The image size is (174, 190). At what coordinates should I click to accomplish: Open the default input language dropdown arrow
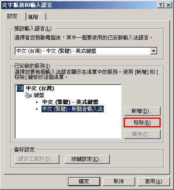click(x=153, y=51)
